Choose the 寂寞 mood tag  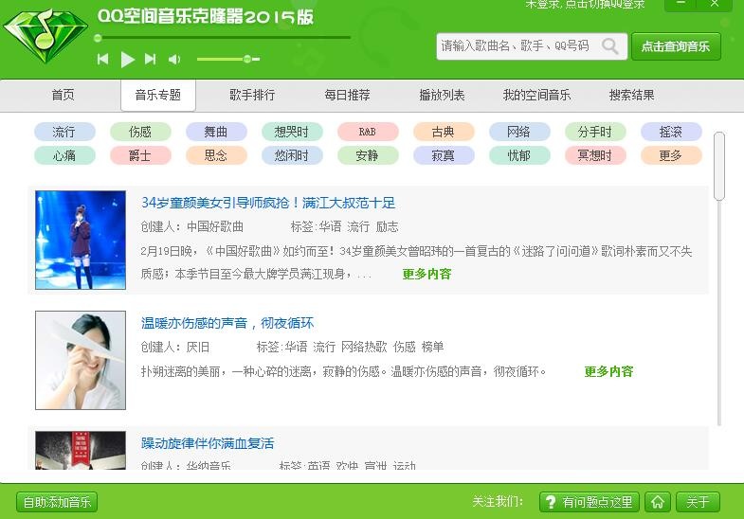[x=444, y=155]
